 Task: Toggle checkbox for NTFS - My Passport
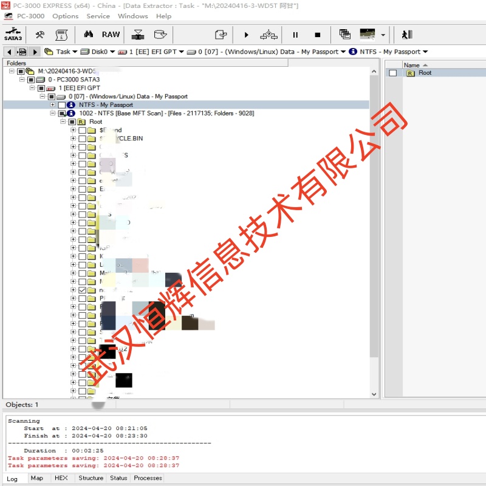tap(62, 105)
